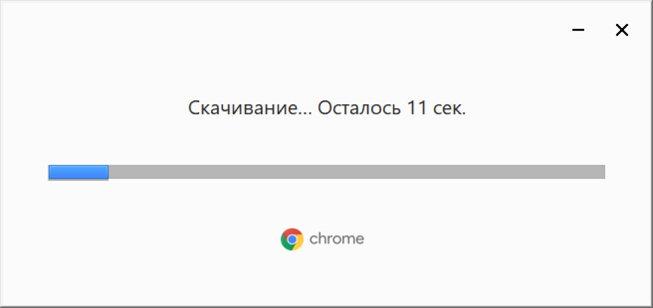Screen dimensions: 653x308
Task: Click the boundary between blue and gray progress
Action: [108, 172]
